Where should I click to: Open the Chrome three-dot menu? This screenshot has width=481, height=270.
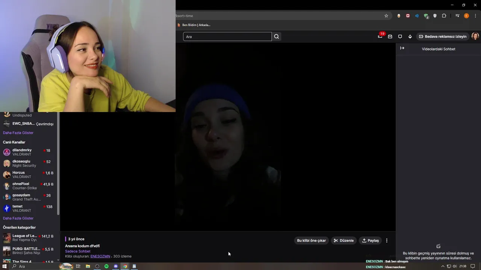coord(475,16)
